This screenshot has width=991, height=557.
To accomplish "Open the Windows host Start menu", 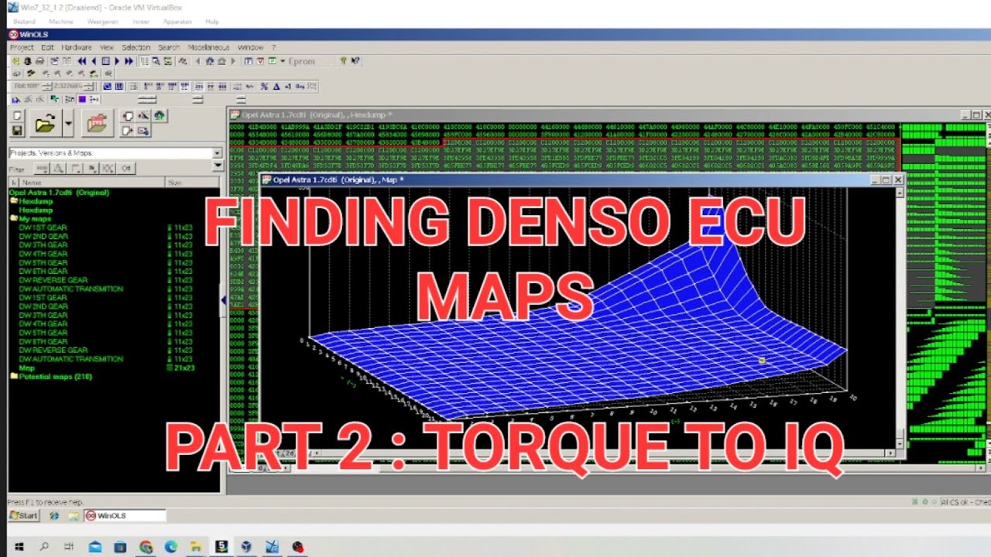I will click(19, 547).
